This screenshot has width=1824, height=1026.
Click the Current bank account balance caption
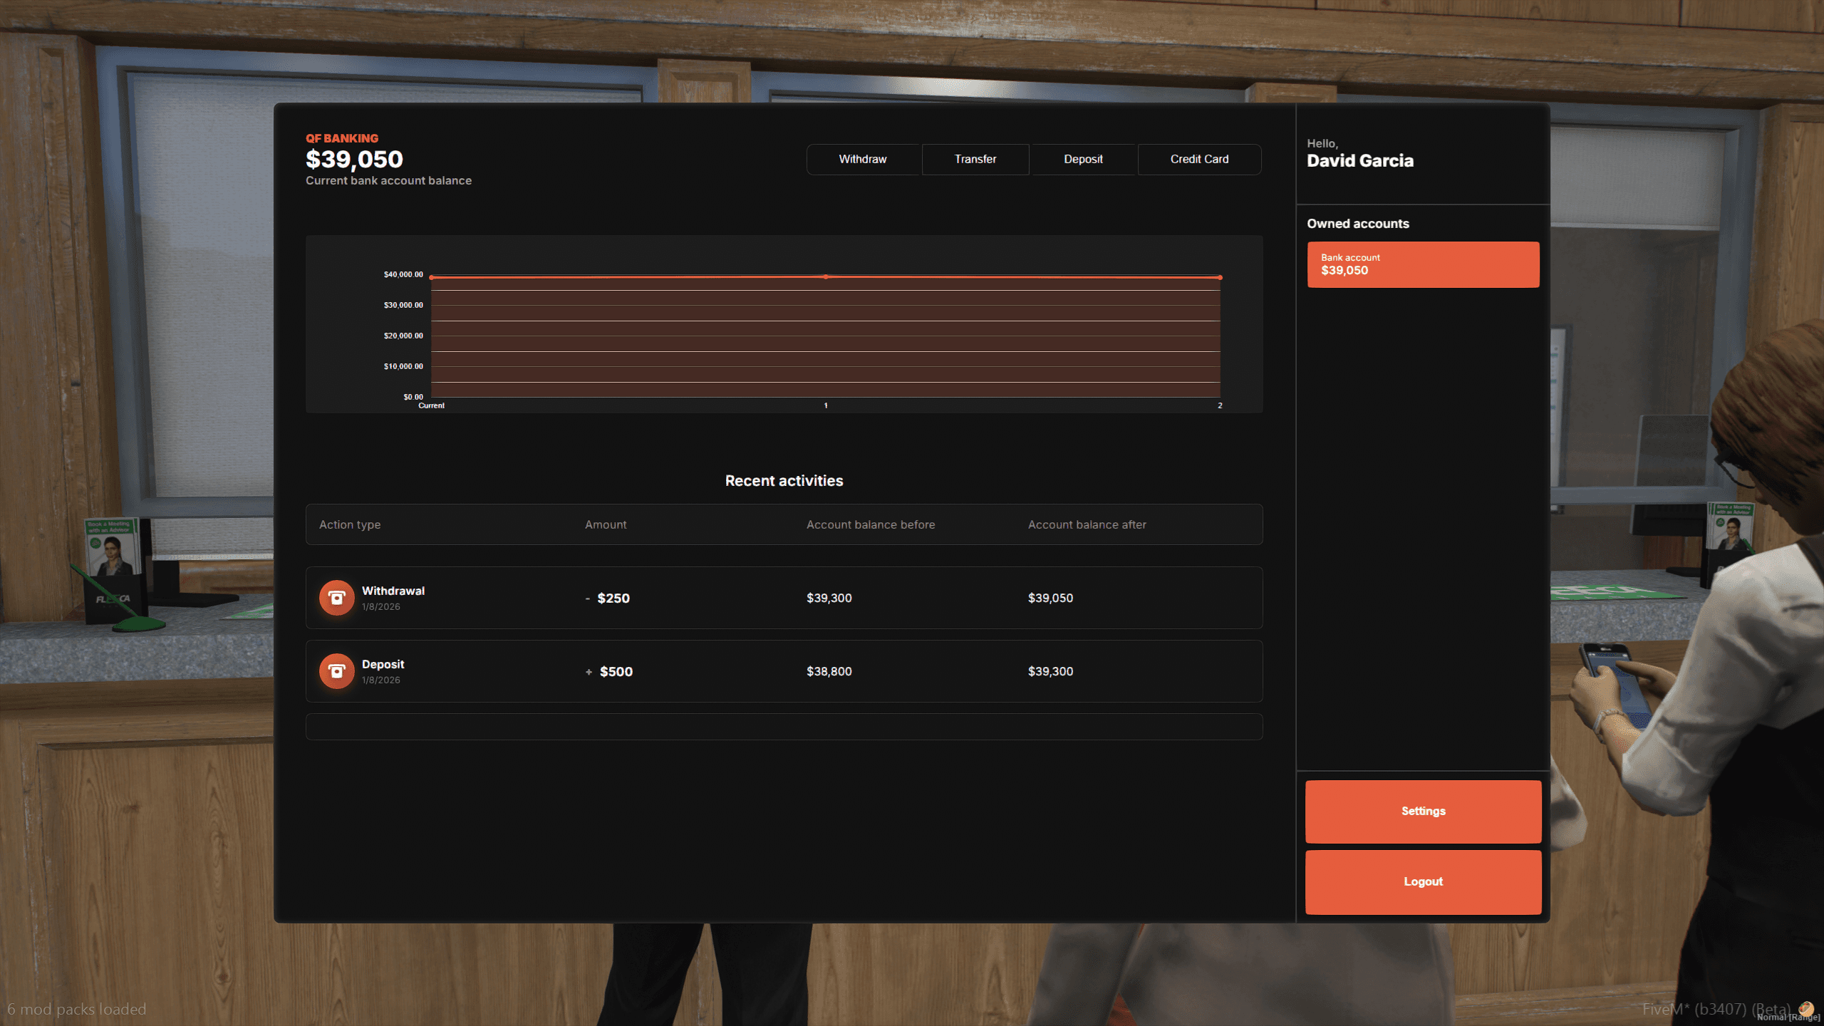pyautogui.click(x=388, y=181)
